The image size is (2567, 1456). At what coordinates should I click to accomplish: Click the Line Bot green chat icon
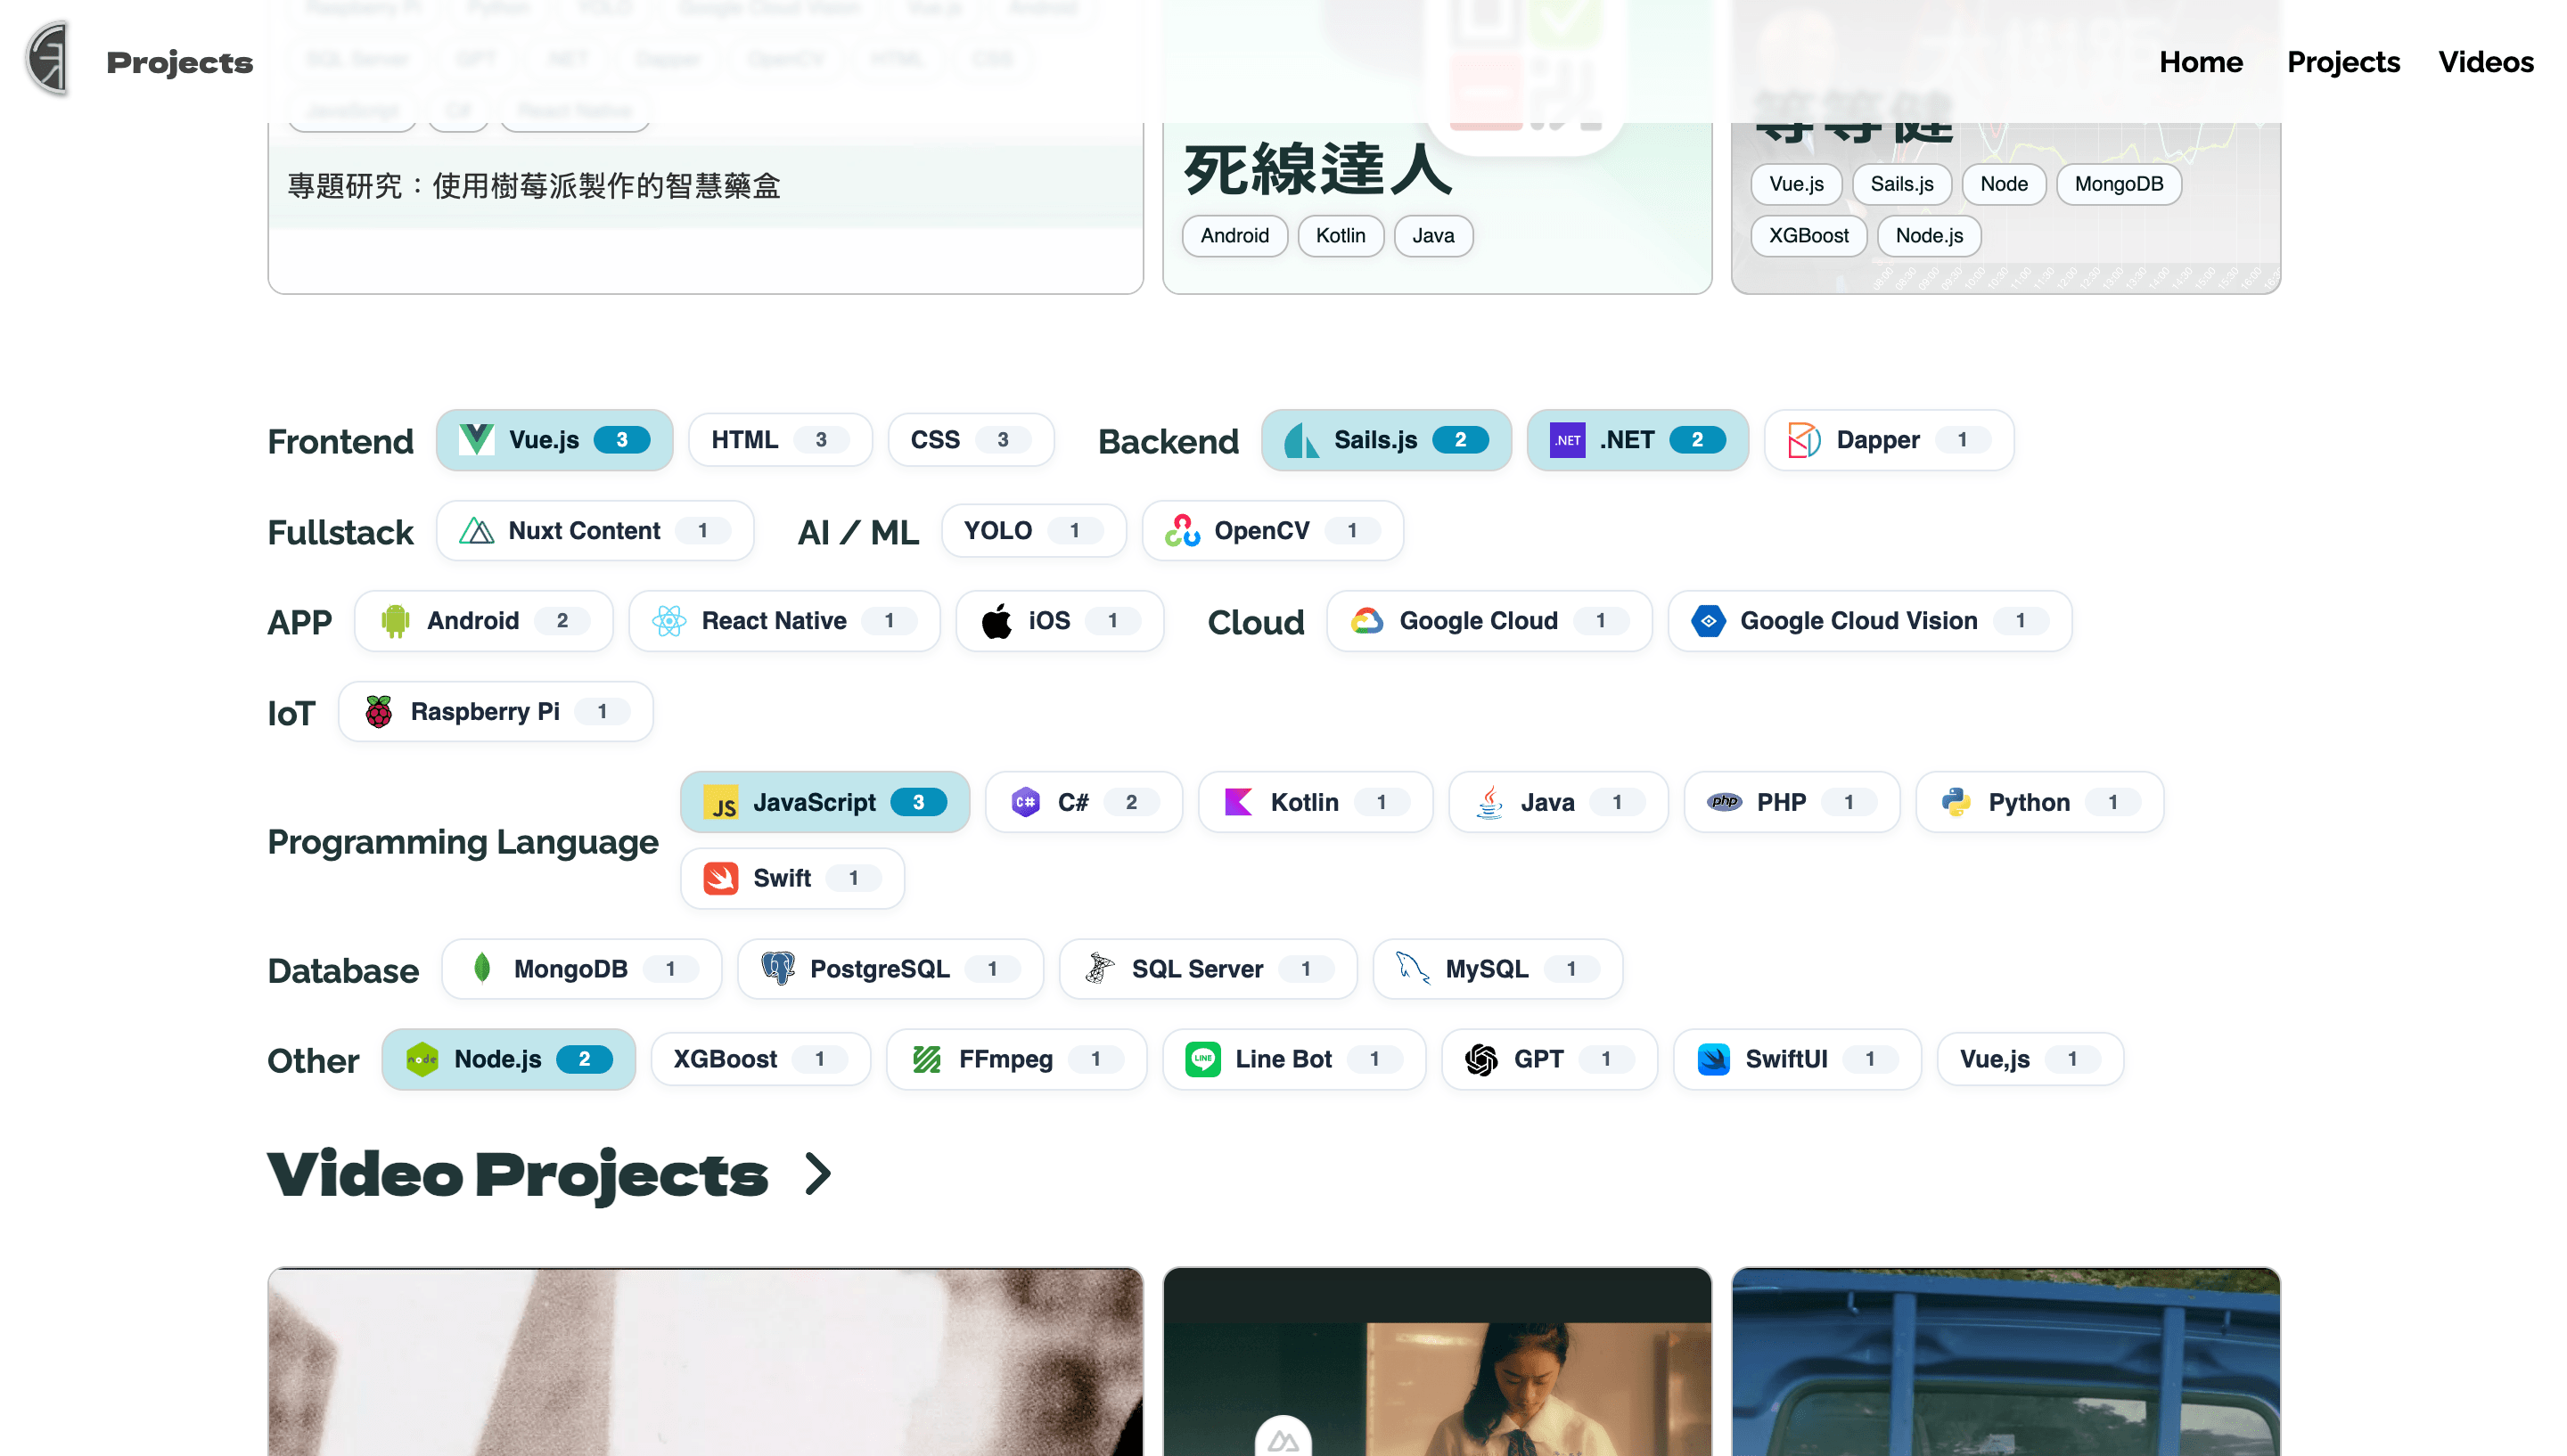tap(1203, 1060)
